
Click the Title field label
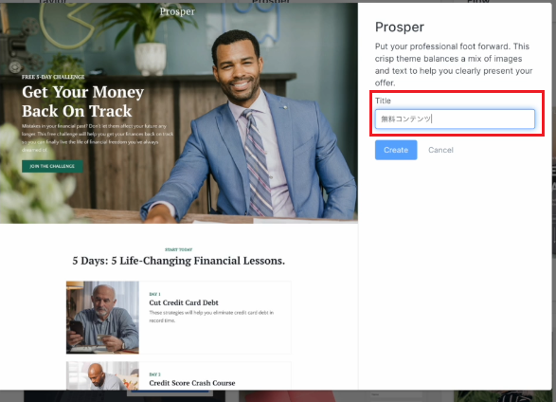(383, 100)
